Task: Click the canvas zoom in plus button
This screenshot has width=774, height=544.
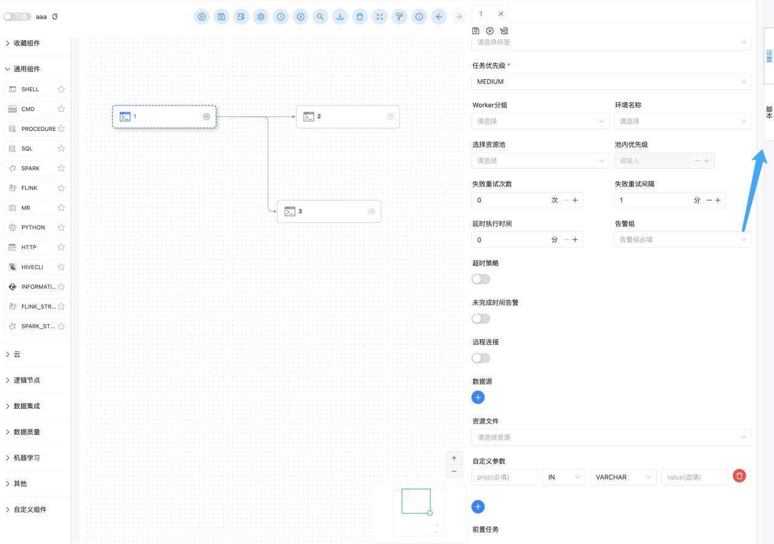Action: pos(454,458)
